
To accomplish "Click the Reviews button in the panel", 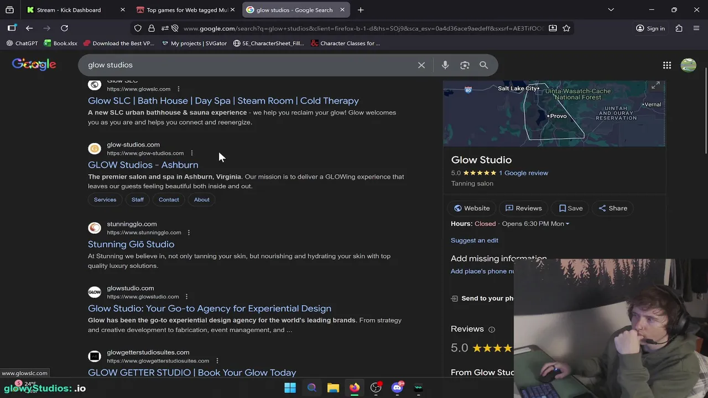I will (523, 208).
